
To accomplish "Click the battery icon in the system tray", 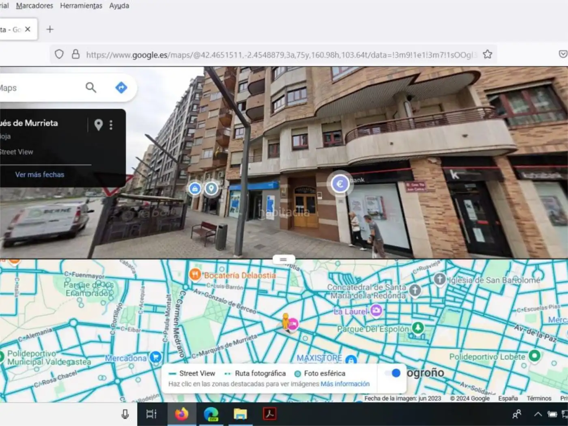I will (x=552, y=414).
